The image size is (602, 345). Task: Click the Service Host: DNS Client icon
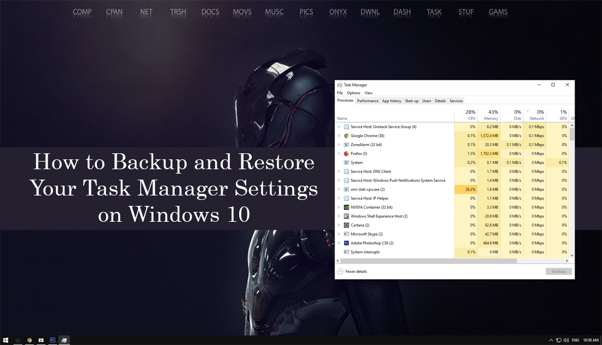coord(346,172)
